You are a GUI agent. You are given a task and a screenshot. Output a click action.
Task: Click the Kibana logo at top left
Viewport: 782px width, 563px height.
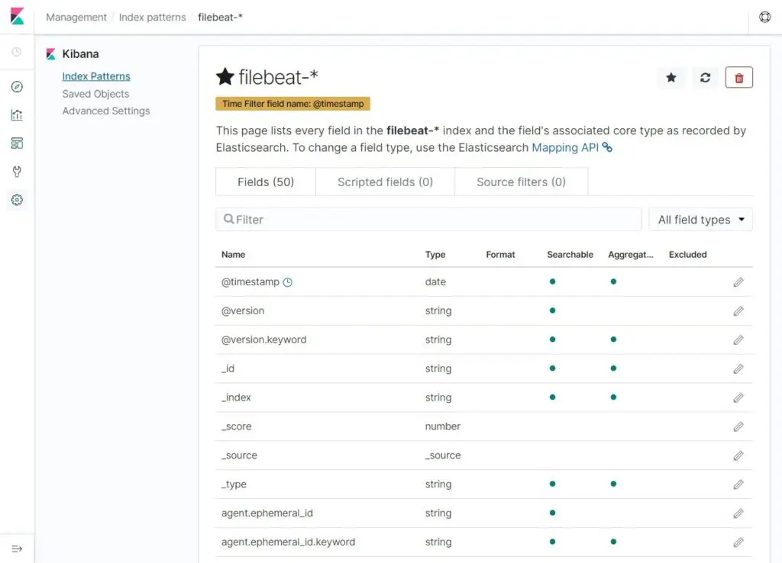point(17,17)
